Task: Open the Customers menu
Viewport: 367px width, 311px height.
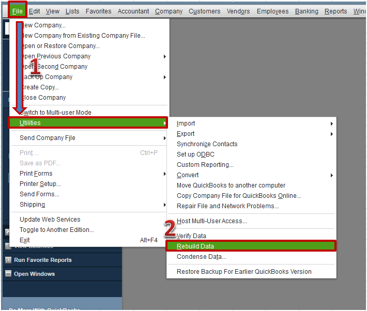Action: [205, 11]
